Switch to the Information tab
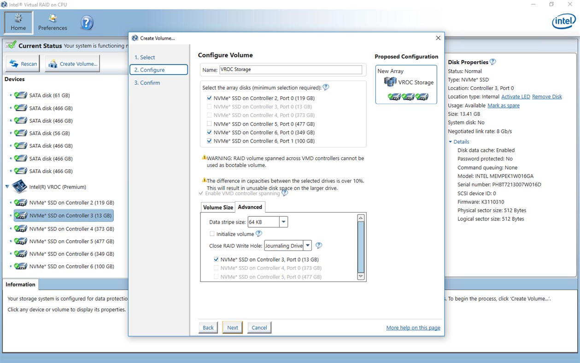Image resolution: width=580 pixels, height=363 pixels. 20,284
